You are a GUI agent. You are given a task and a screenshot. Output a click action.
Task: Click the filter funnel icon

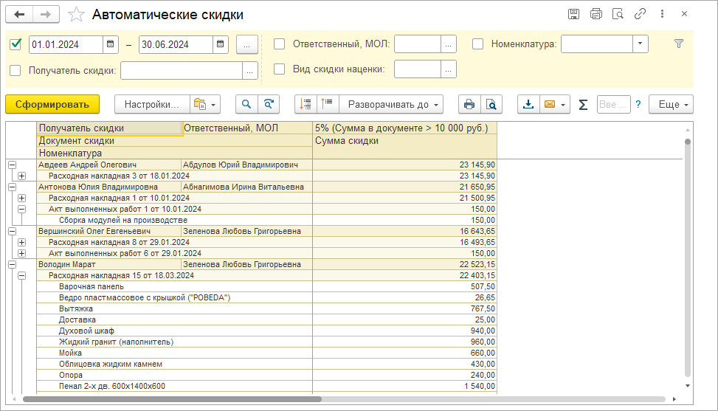[679, 44]
